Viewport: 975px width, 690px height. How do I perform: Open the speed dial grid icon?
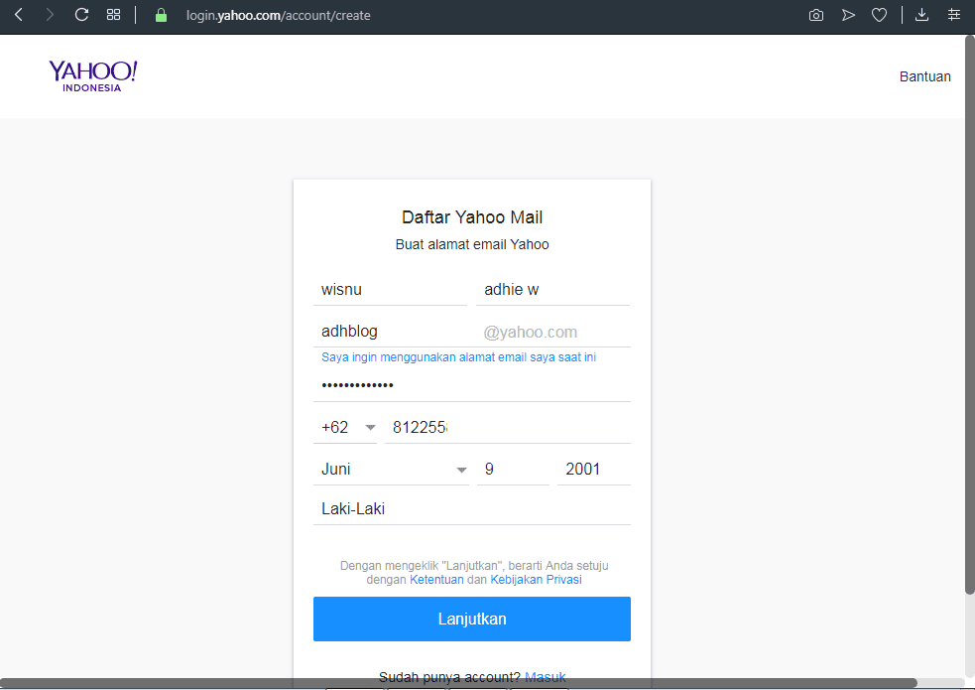click(x=113, y=15)
